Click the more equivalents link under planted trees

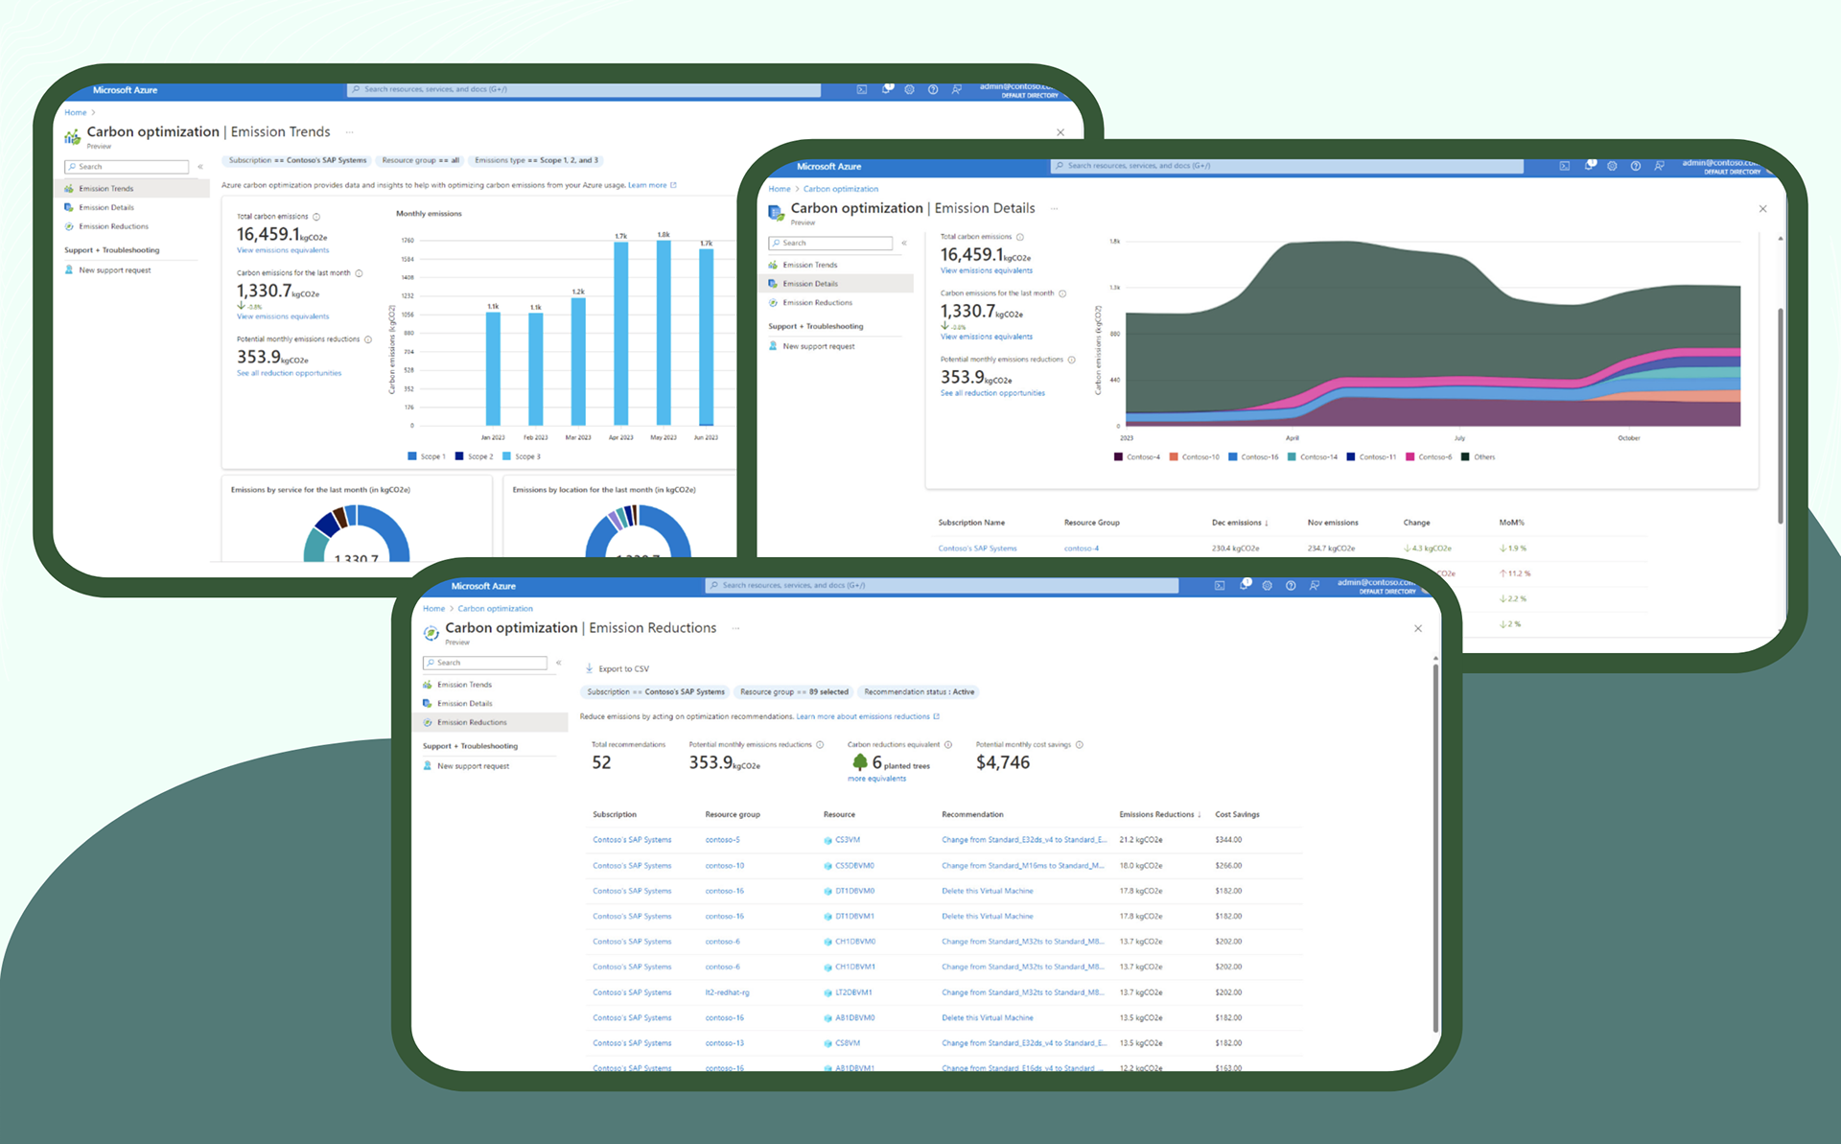[876, 779]
